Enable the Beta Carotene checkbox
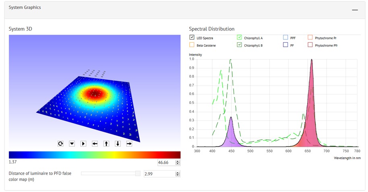368x192 pixels. pos(192,45)
